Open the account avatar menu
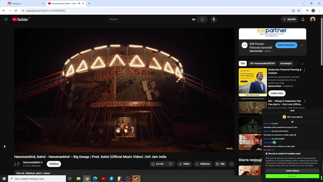The image size is (323, 182). pyautogui.click(x=313, y=19)
